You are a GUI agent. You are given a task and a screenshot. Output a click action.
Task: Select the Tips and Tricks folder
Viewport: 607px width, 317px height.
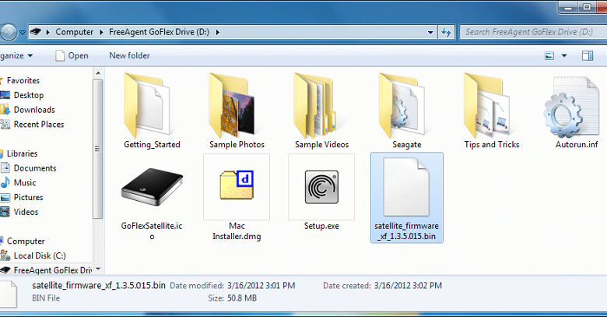[492, 111]
